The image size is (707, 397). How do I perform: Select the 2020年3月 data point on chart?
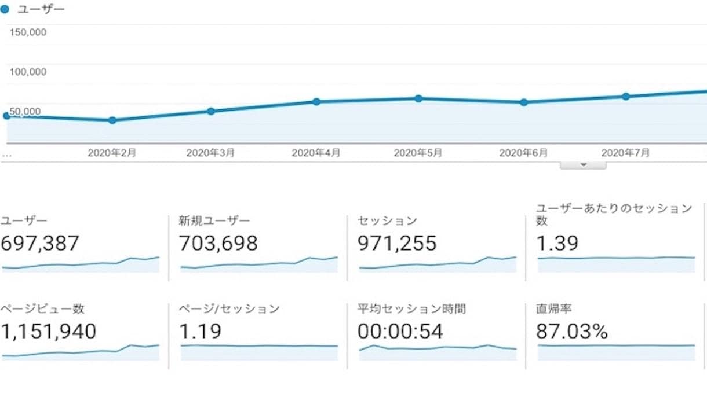pos(211,111)
